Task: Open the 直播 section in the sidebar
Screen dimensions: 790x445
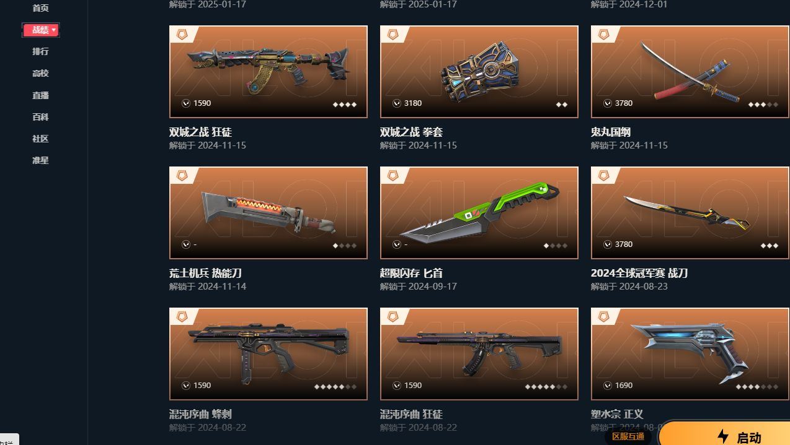Action: tap(40, 95)
